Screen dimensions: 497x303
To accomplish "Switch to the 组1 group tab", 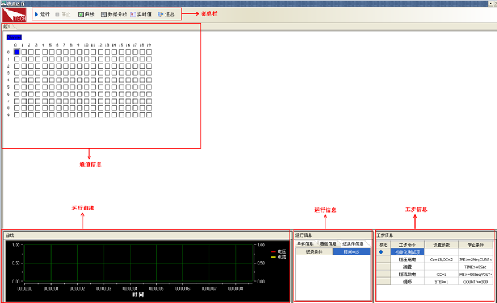I will click(7, 26).
